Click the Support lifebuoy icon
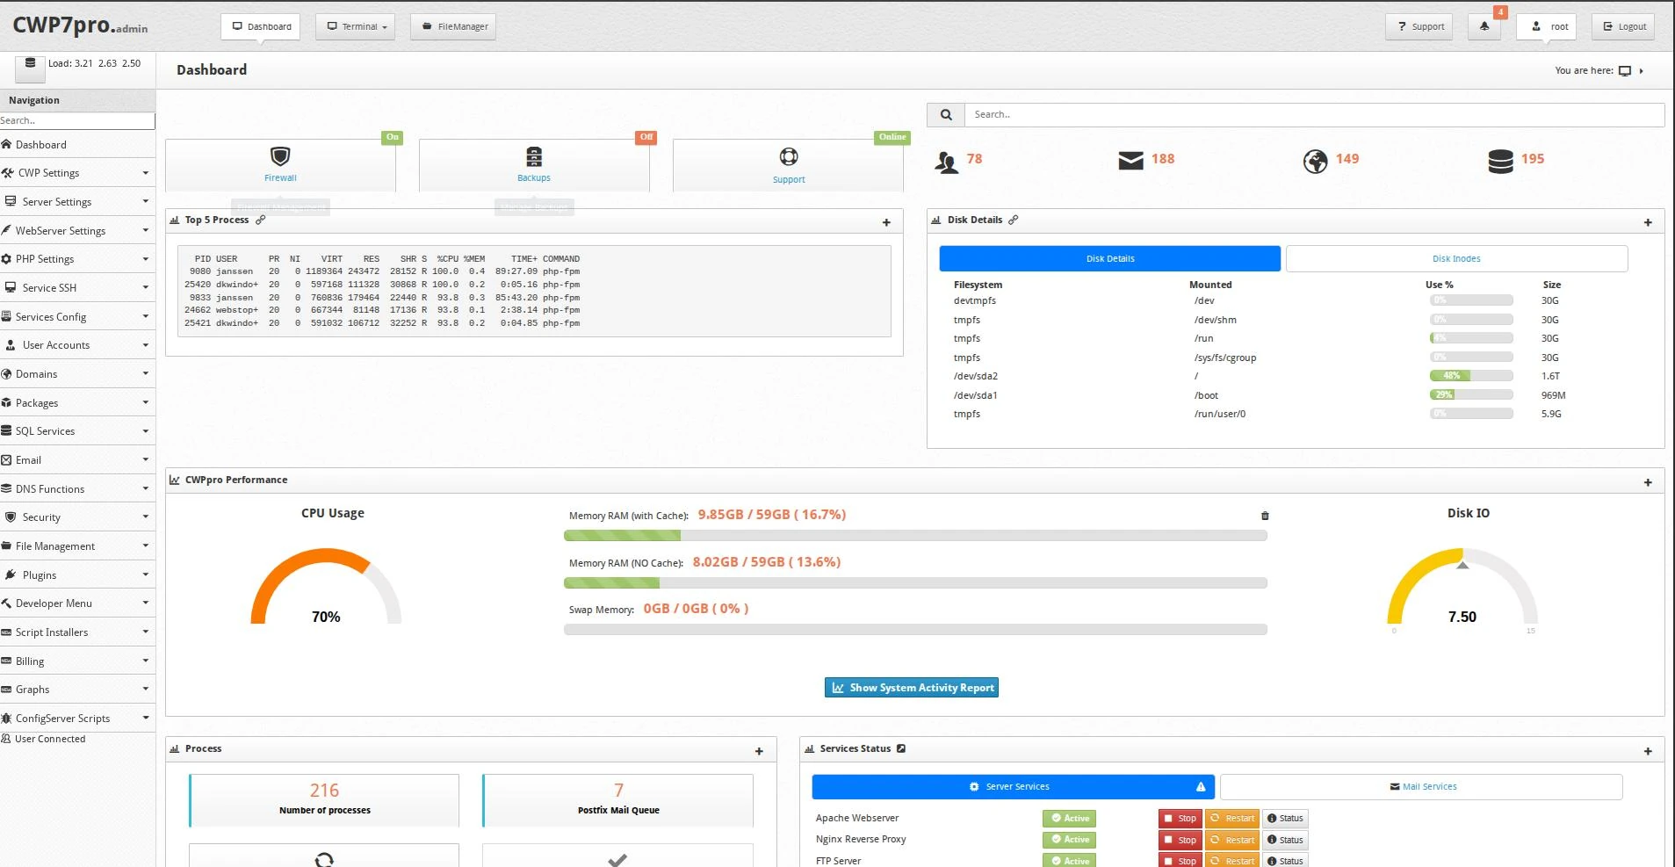This screenshot has width=1675, height=867. click(x=788, y=157)
